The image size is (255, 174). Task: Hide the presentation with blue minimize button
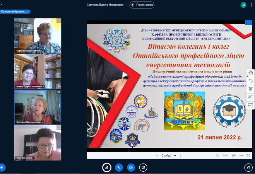tap(248, 22)
